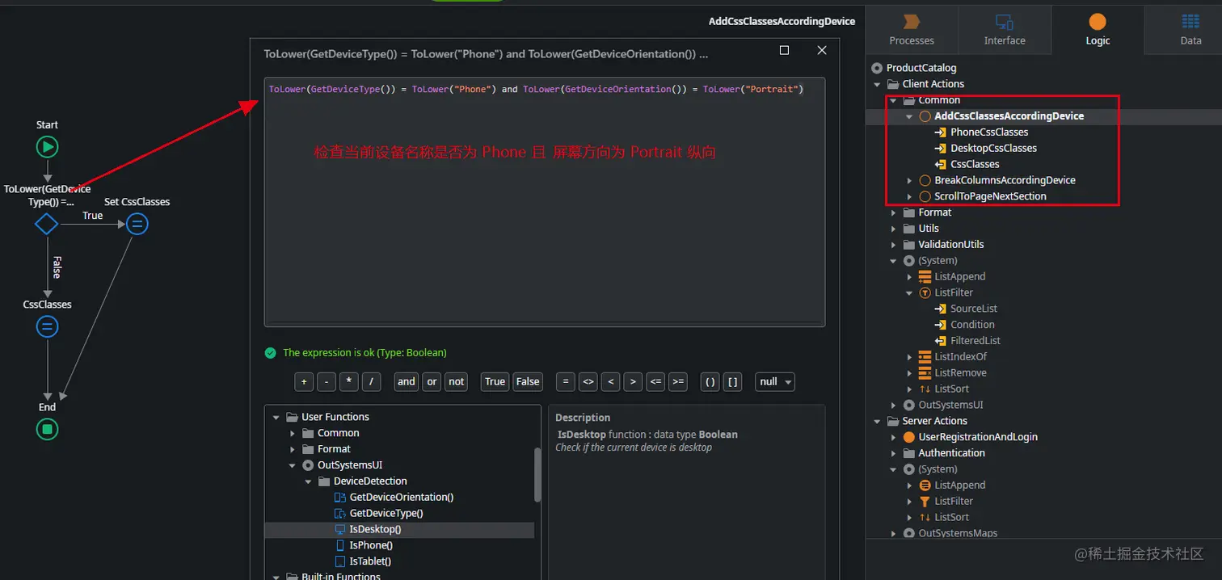Insert the parentheses () button
Viewport: 1222px width, 580px height.
(x=710, y=381)
